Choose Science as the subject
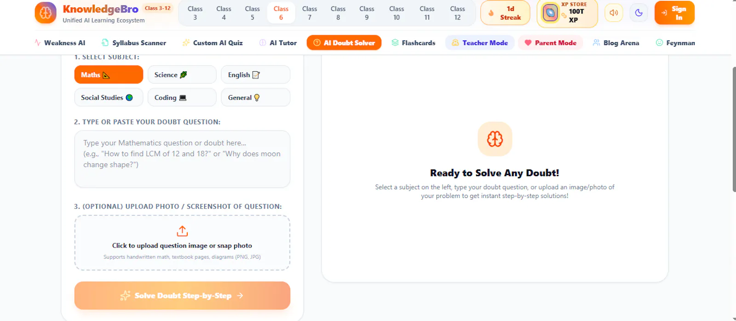This screenshot has width=736, height=321. (182, 74)
